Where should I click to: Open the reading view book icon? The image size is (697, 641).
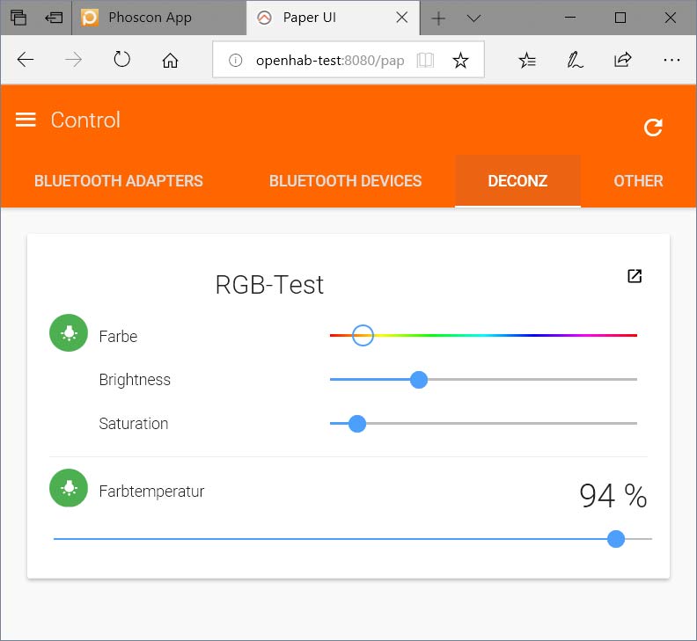pyautogui.click(x=426, y=60)
